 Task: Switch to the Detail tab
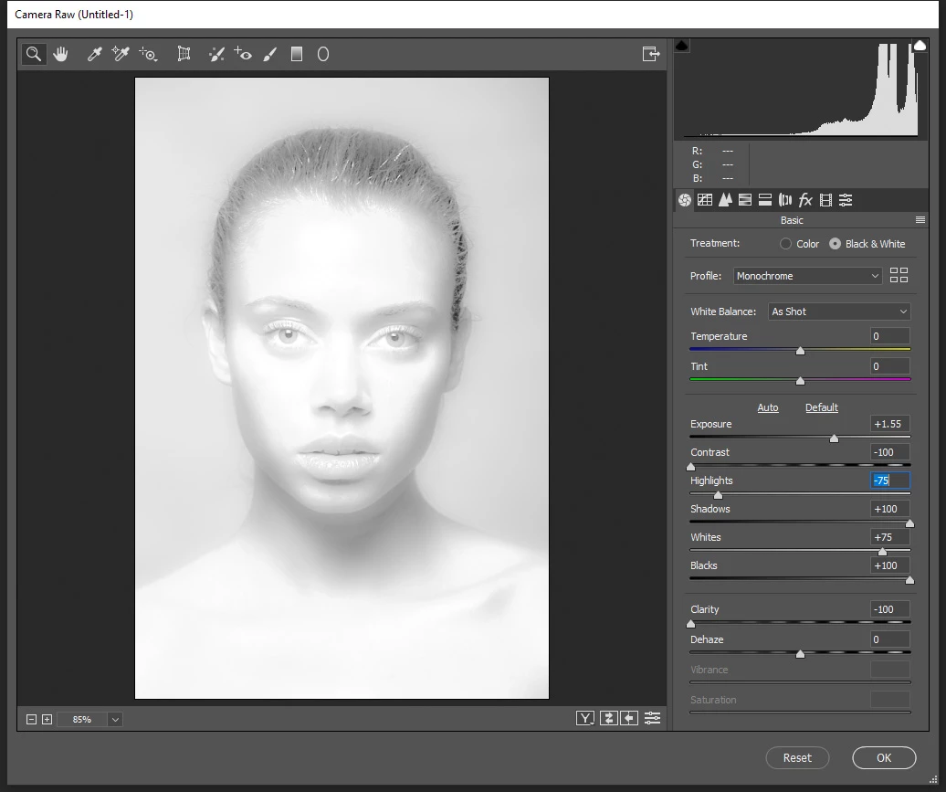[x=725, y=200]
